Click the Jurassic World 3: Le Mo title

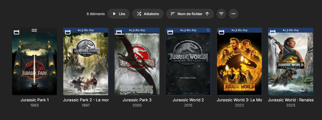(x=239, y=100)
